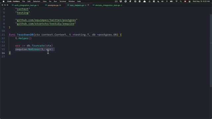212x119 pixels.
Task: Click the editor vertical scrollbar
Action: coord(211,51)
